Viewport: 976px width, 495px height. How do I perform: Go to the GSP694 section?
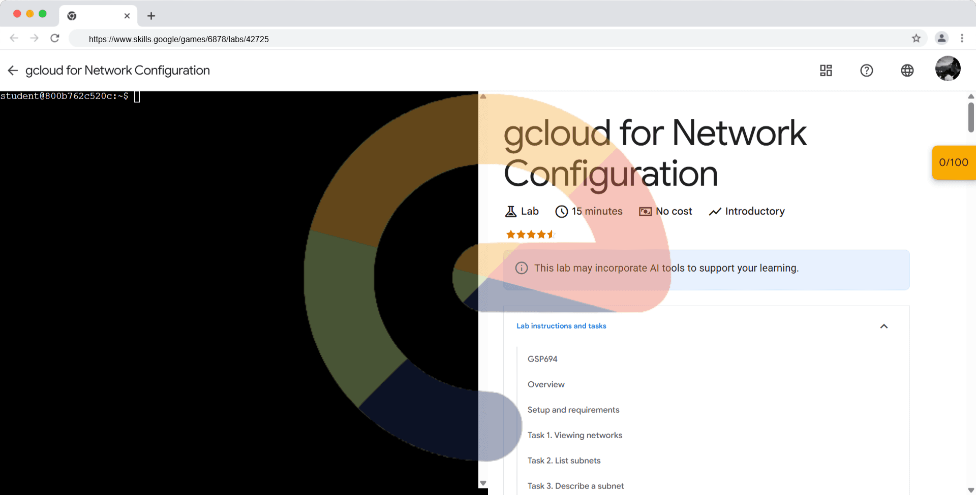click(x=542, y=359)
